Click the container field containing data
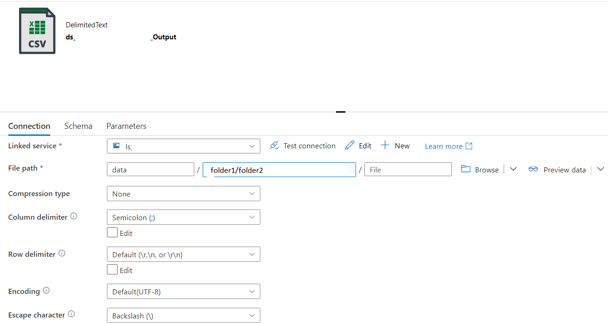Viewport: 608px width, 324px height. point(151,169)
